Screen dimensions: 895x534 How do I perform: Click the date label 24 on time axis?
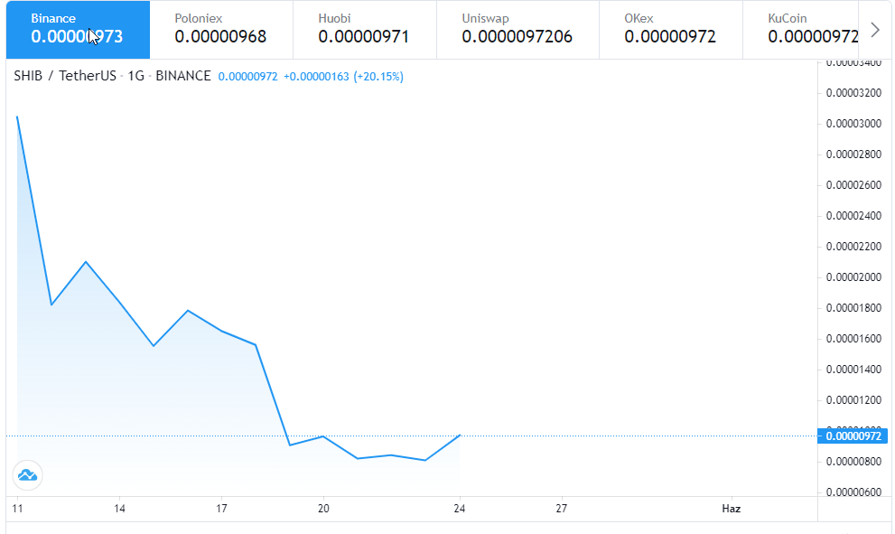pos(460,509)
